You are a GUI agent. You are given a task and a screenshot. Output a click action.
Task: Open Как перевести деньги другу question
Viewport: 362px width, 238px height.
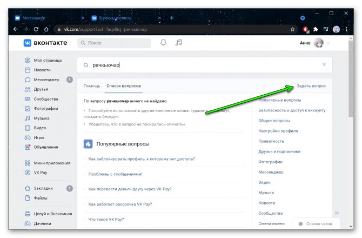(x=130, y=189)
